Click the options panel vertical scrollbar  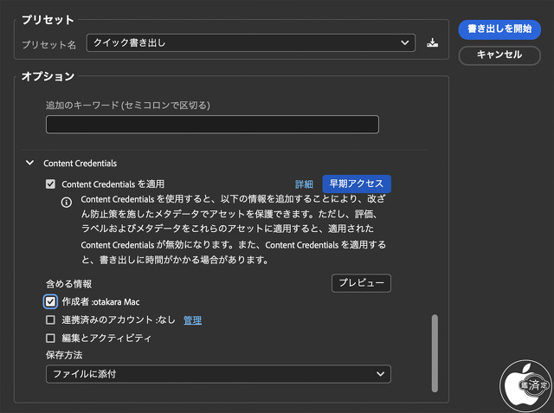point(435,353)
